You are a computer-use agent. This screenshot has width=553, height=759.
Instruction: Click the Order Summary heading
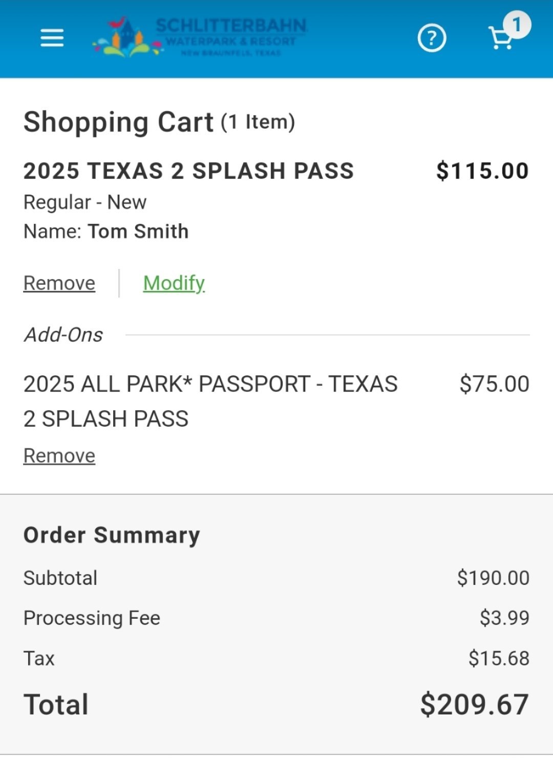pos(112,535)
